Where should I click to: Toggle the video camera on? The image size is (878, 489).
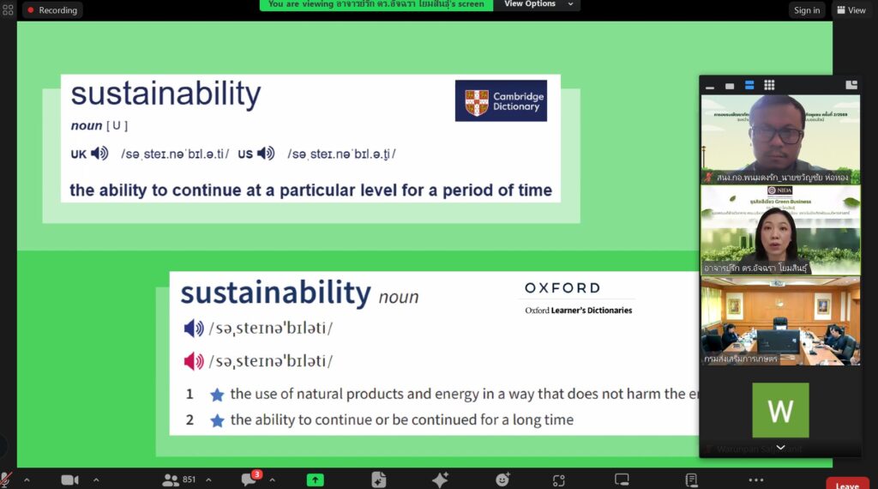pos(69,480)
